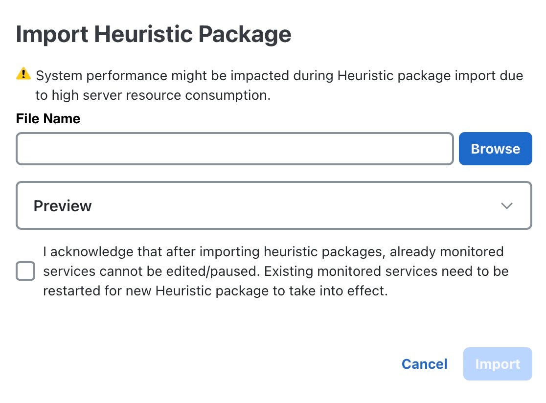Click the words 'Heuristic package import due' in the warning
This screenshot has height=403, width=546.
[431, 75]
